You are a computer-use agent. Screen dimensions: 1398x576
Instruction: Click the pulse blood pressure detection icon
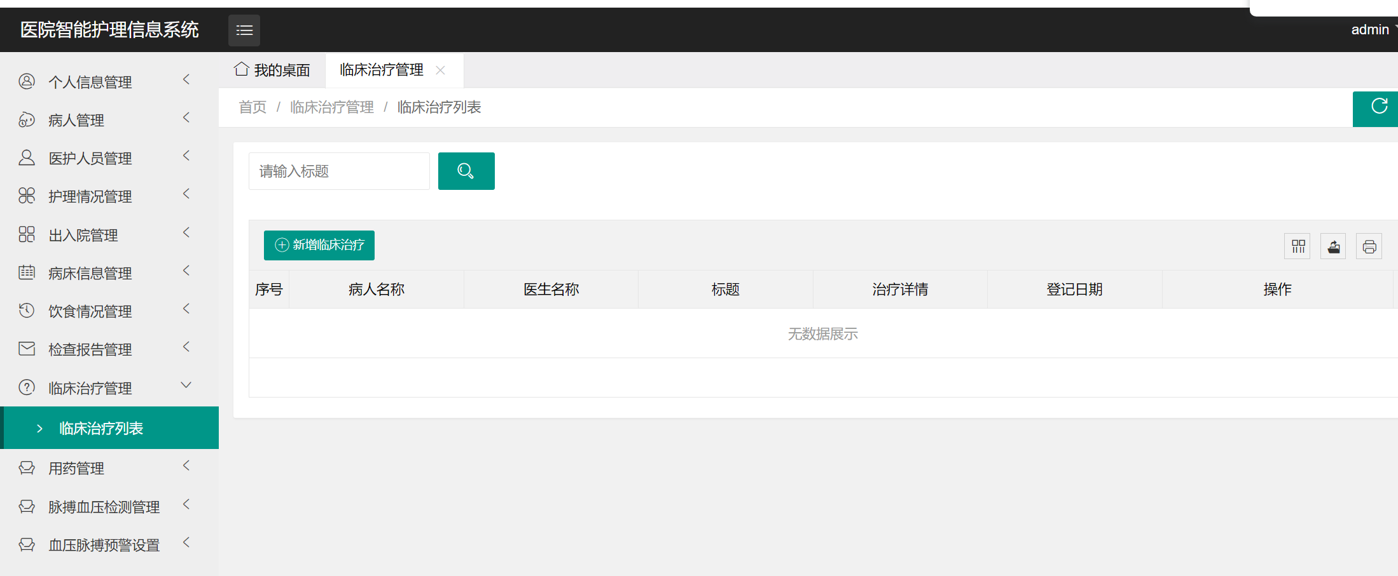click(x=27, y=506)
